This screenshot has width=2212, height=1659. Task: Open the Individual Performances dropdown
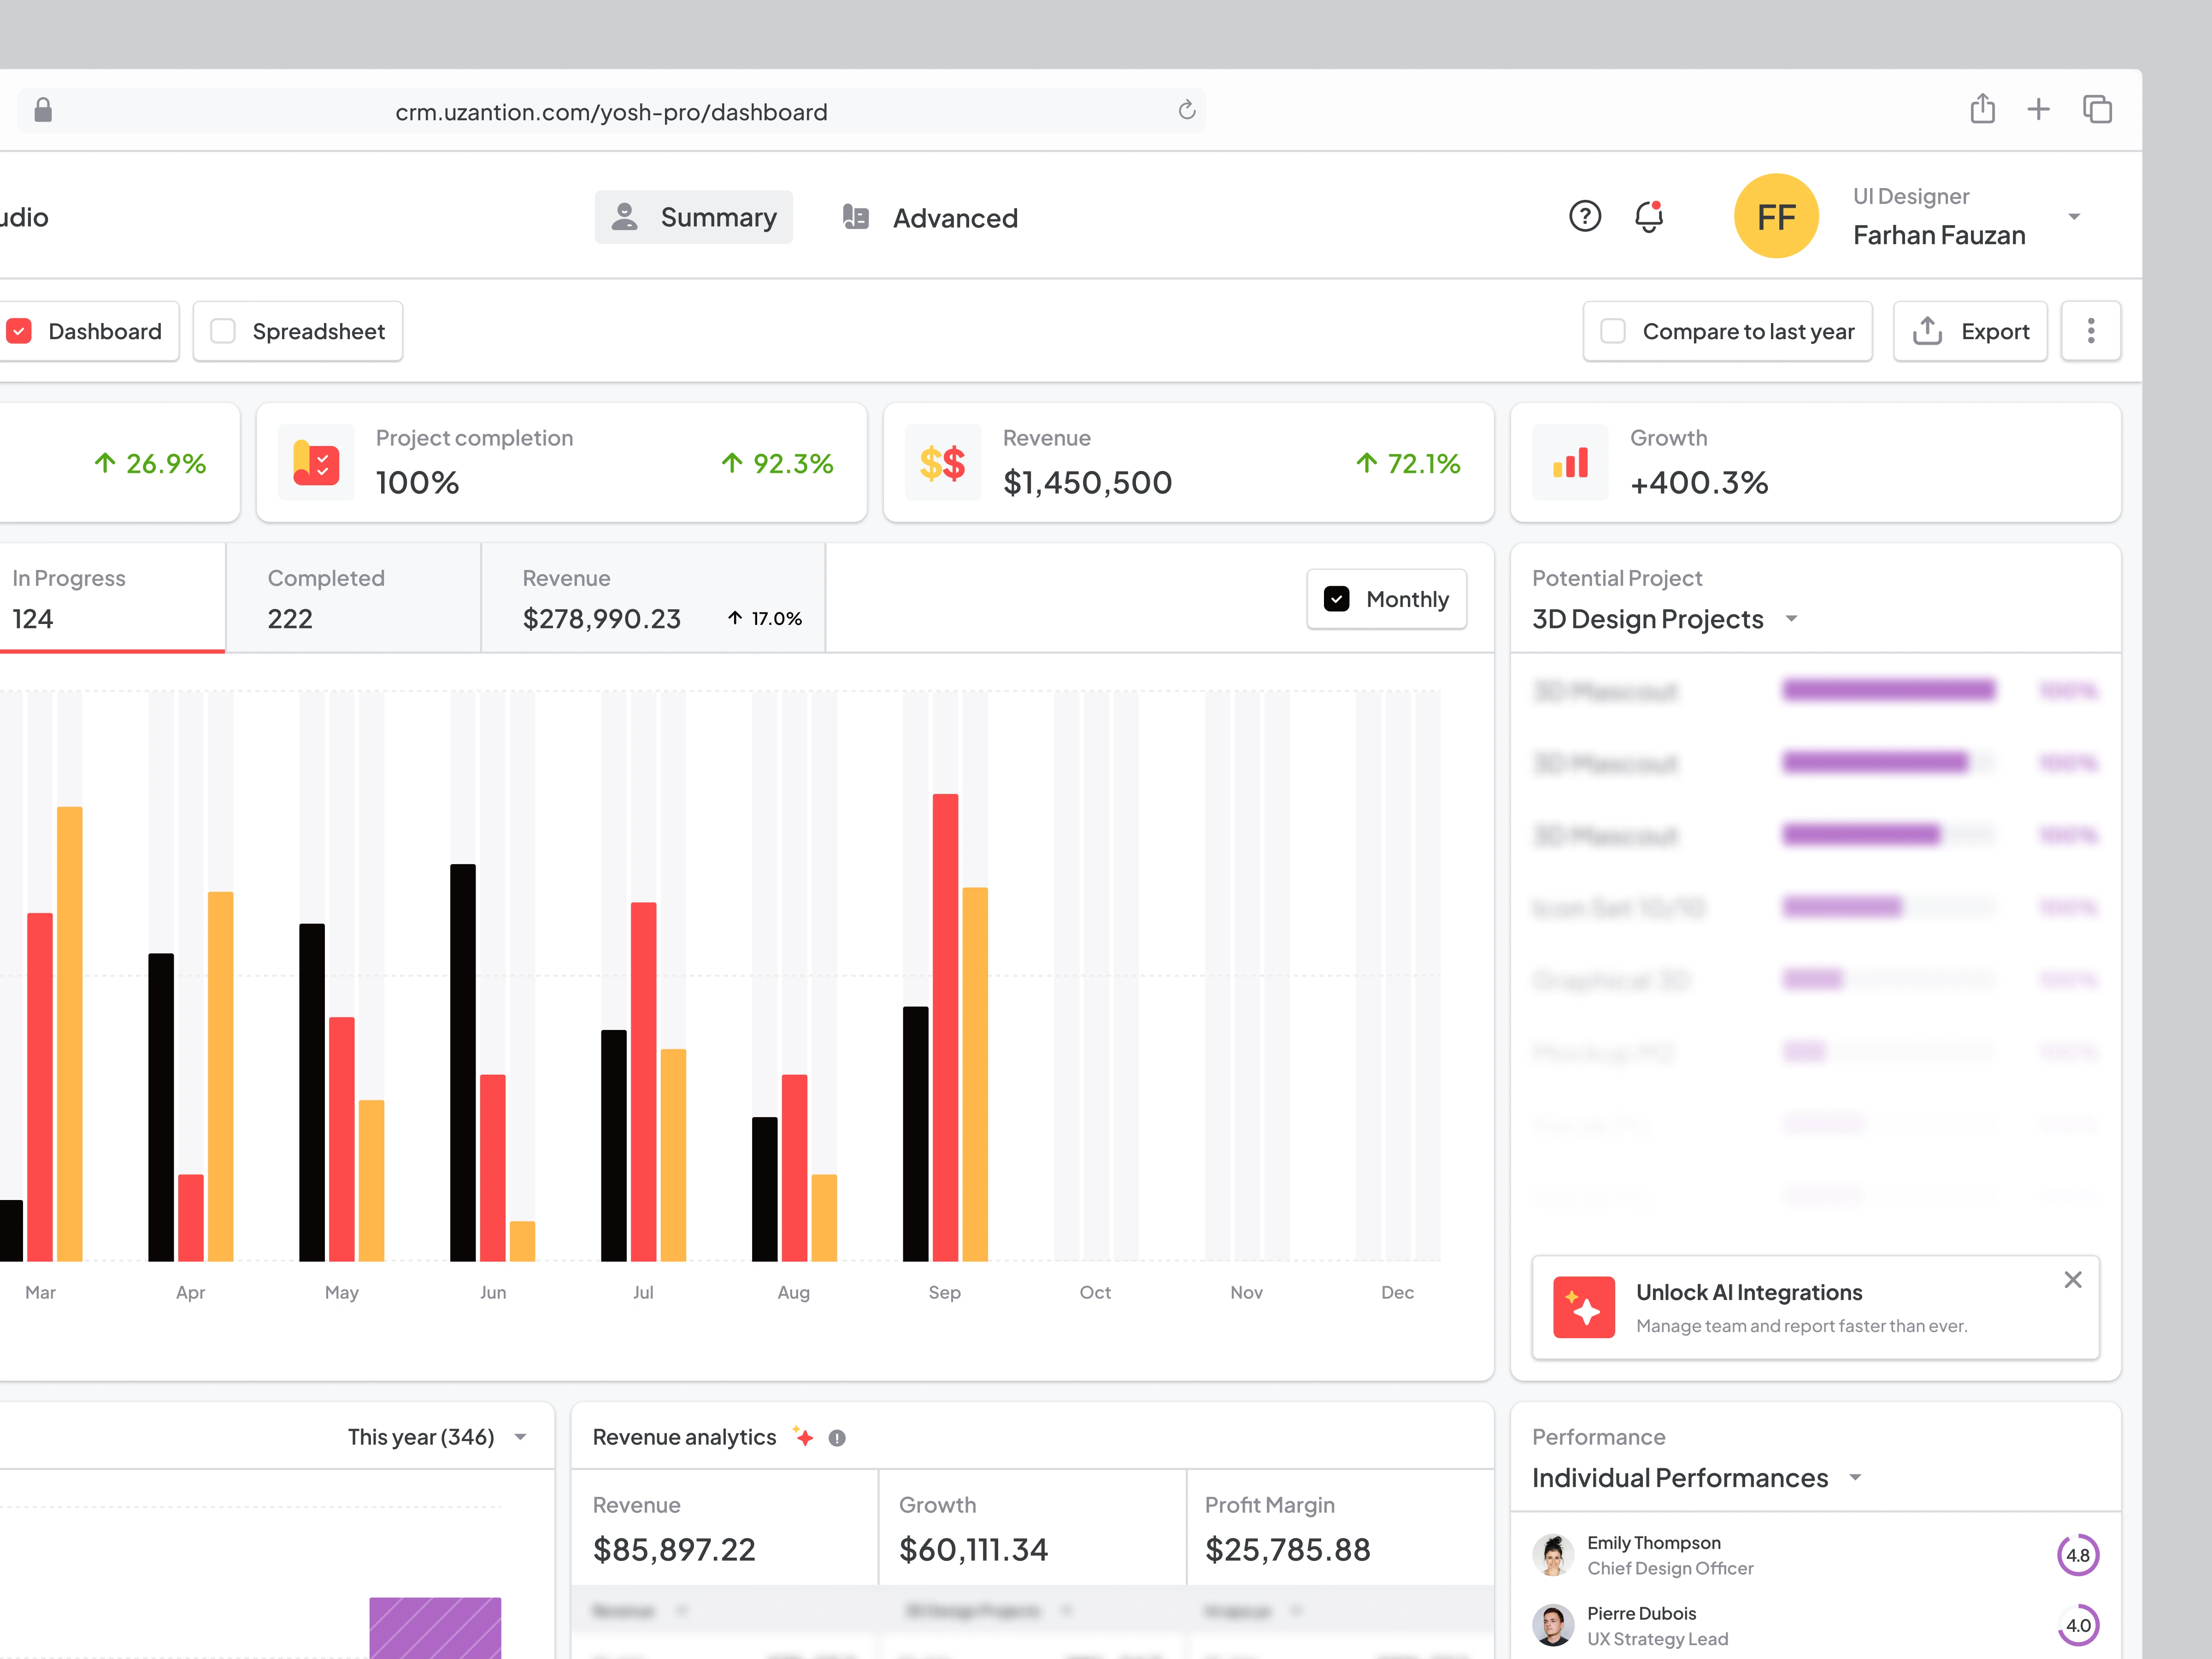tap(1855, 1478)
